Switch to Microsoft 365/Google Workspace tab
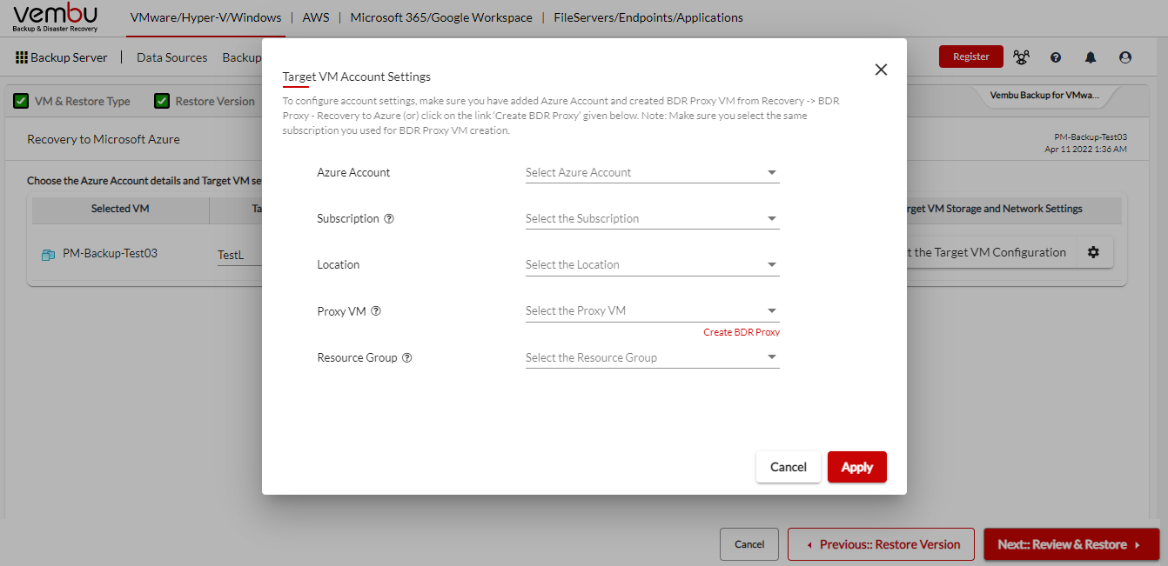This screenshot has width=1168, height=566. tap(441, 17)
